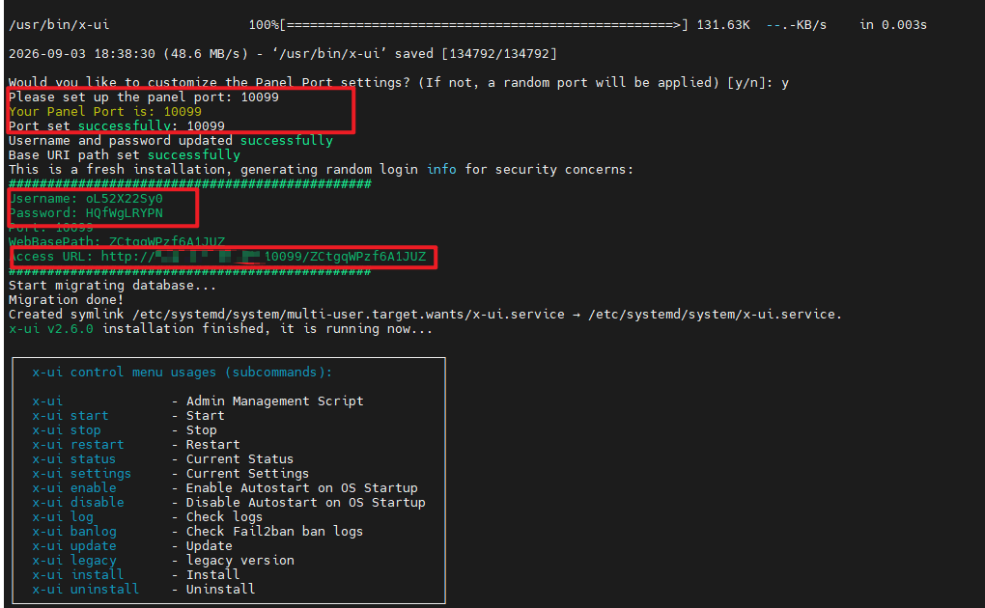Click the generated password 'HQfWgLRYPN'

pos(125,213)
